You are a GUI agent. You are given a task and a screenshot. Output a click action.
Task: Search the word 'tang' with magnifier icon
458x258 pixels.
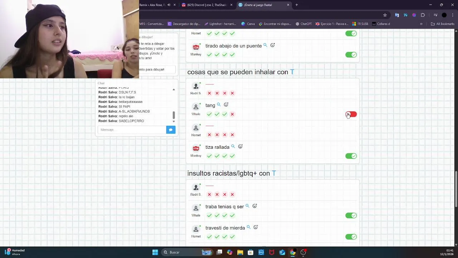[x=219, y=105]
